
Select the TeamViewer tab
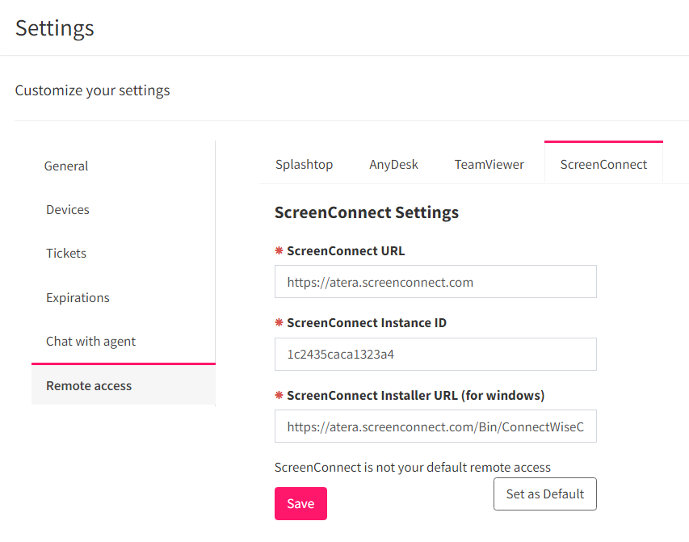[489, 164]
